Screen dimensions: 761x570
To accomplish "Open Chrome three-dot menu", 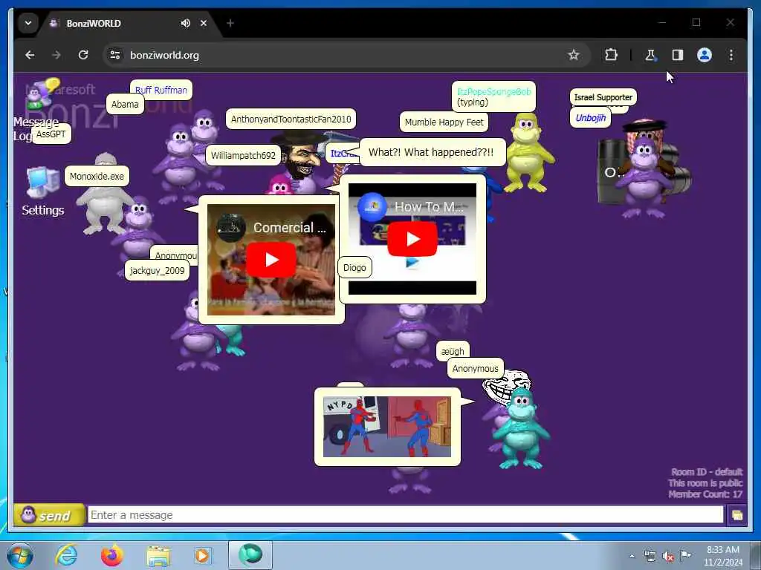I will [x=731, y=55].
